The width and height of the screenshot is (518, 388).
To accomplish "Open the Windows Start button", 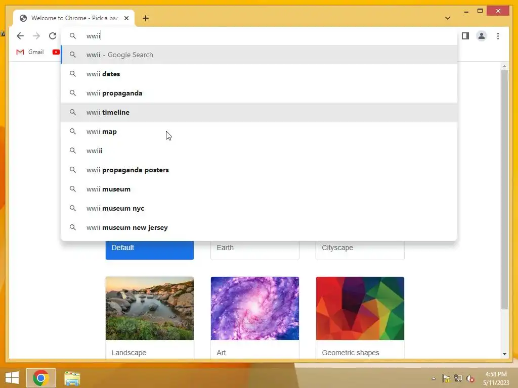I will 12,378.
